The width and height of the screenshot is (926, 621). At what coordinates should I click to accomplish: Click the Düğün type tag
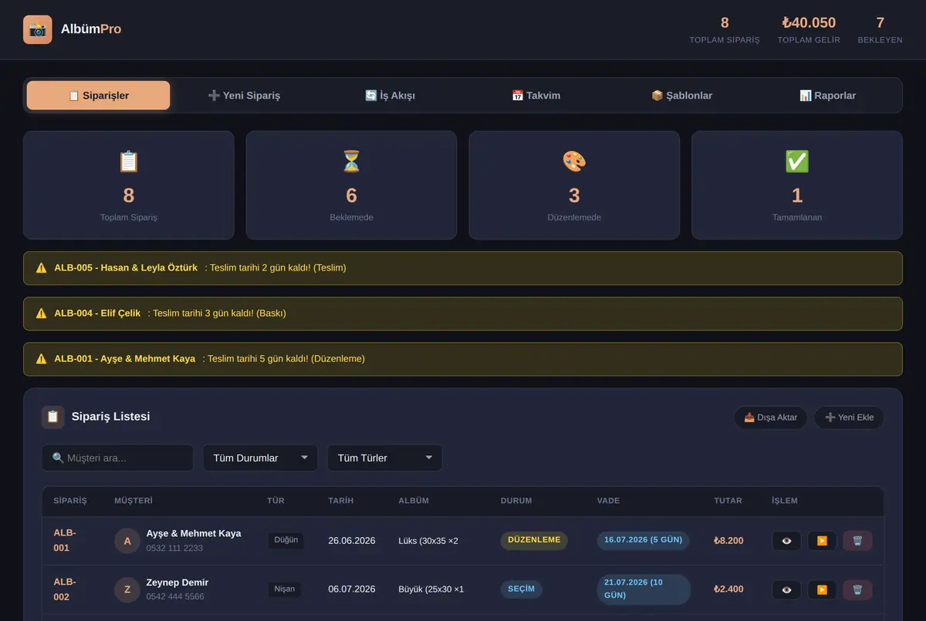click(x=286, y=540)
